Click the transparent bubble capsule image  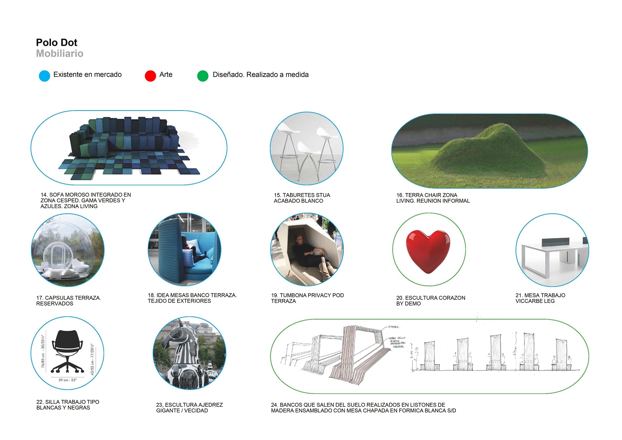point(68,250)
